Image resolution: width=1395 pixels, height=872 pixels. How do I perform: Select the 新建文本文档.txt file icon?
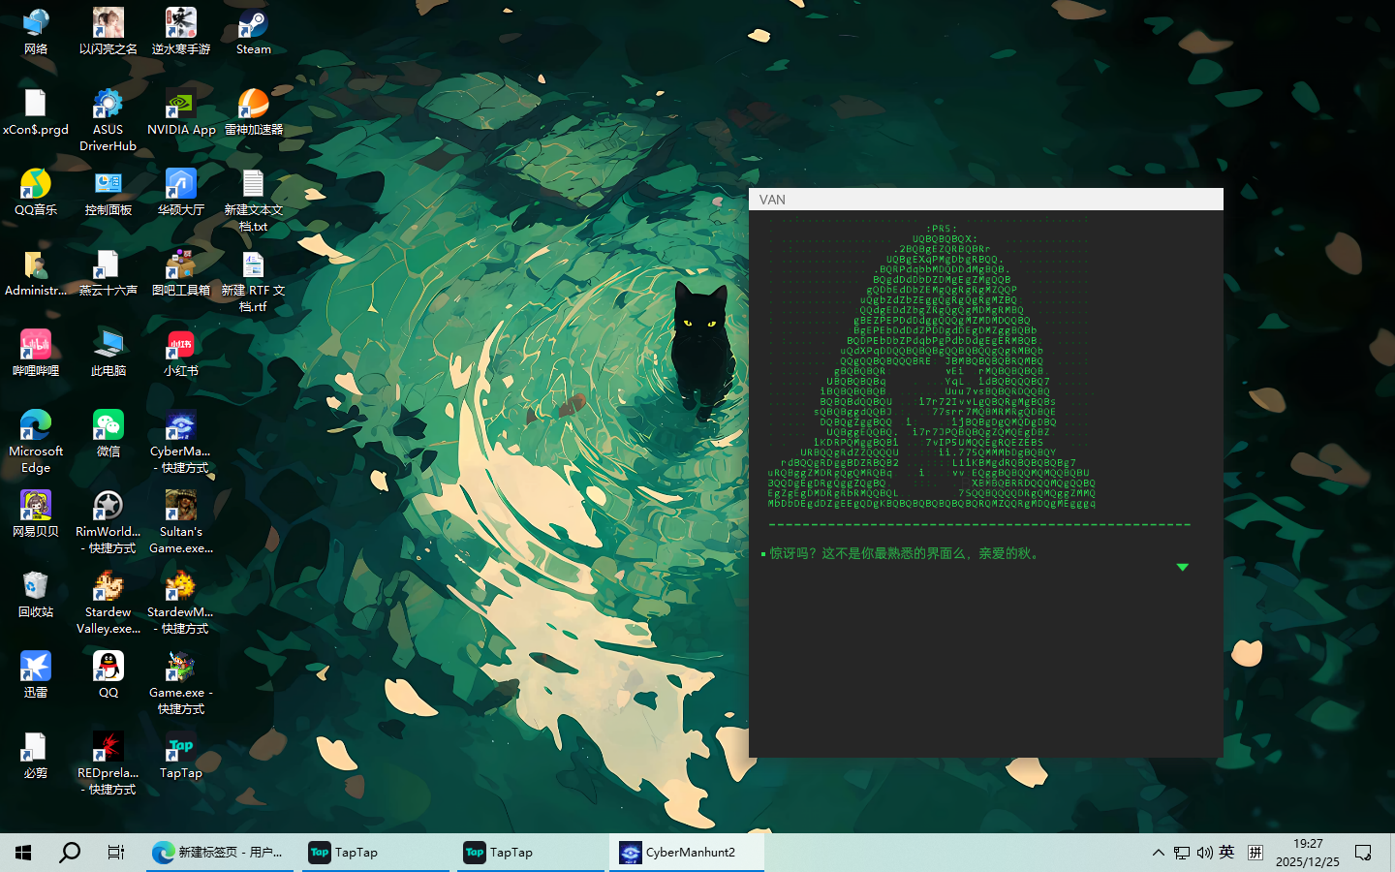click(253, 199)
